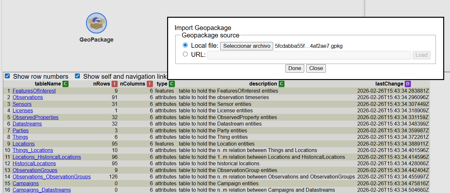The height and width of the screenshot is (193, 450).
Task: Click into the URL text field
Action: coord(309,55)
